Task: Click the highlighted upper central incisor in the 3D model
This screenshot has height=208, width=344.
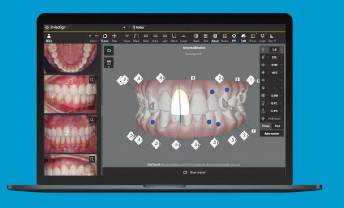Action: pos(180,102)
